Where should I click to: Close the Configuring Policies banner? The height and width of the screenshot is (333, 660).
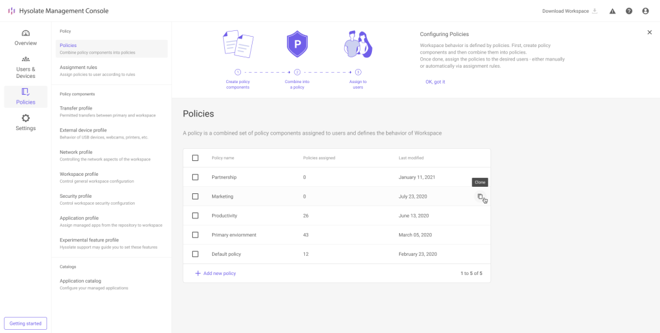[x=649, y=32]
